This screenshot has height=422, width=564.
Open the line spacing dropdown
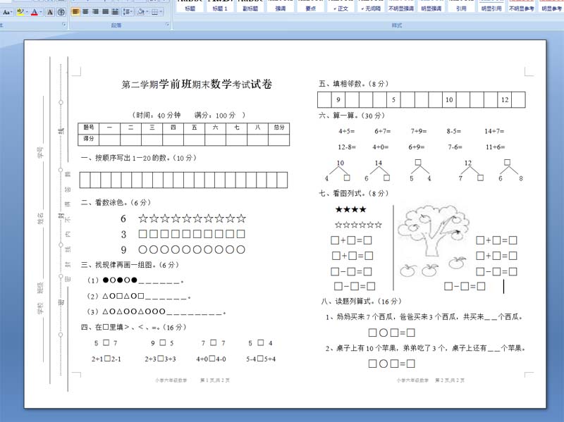(128, 12)
